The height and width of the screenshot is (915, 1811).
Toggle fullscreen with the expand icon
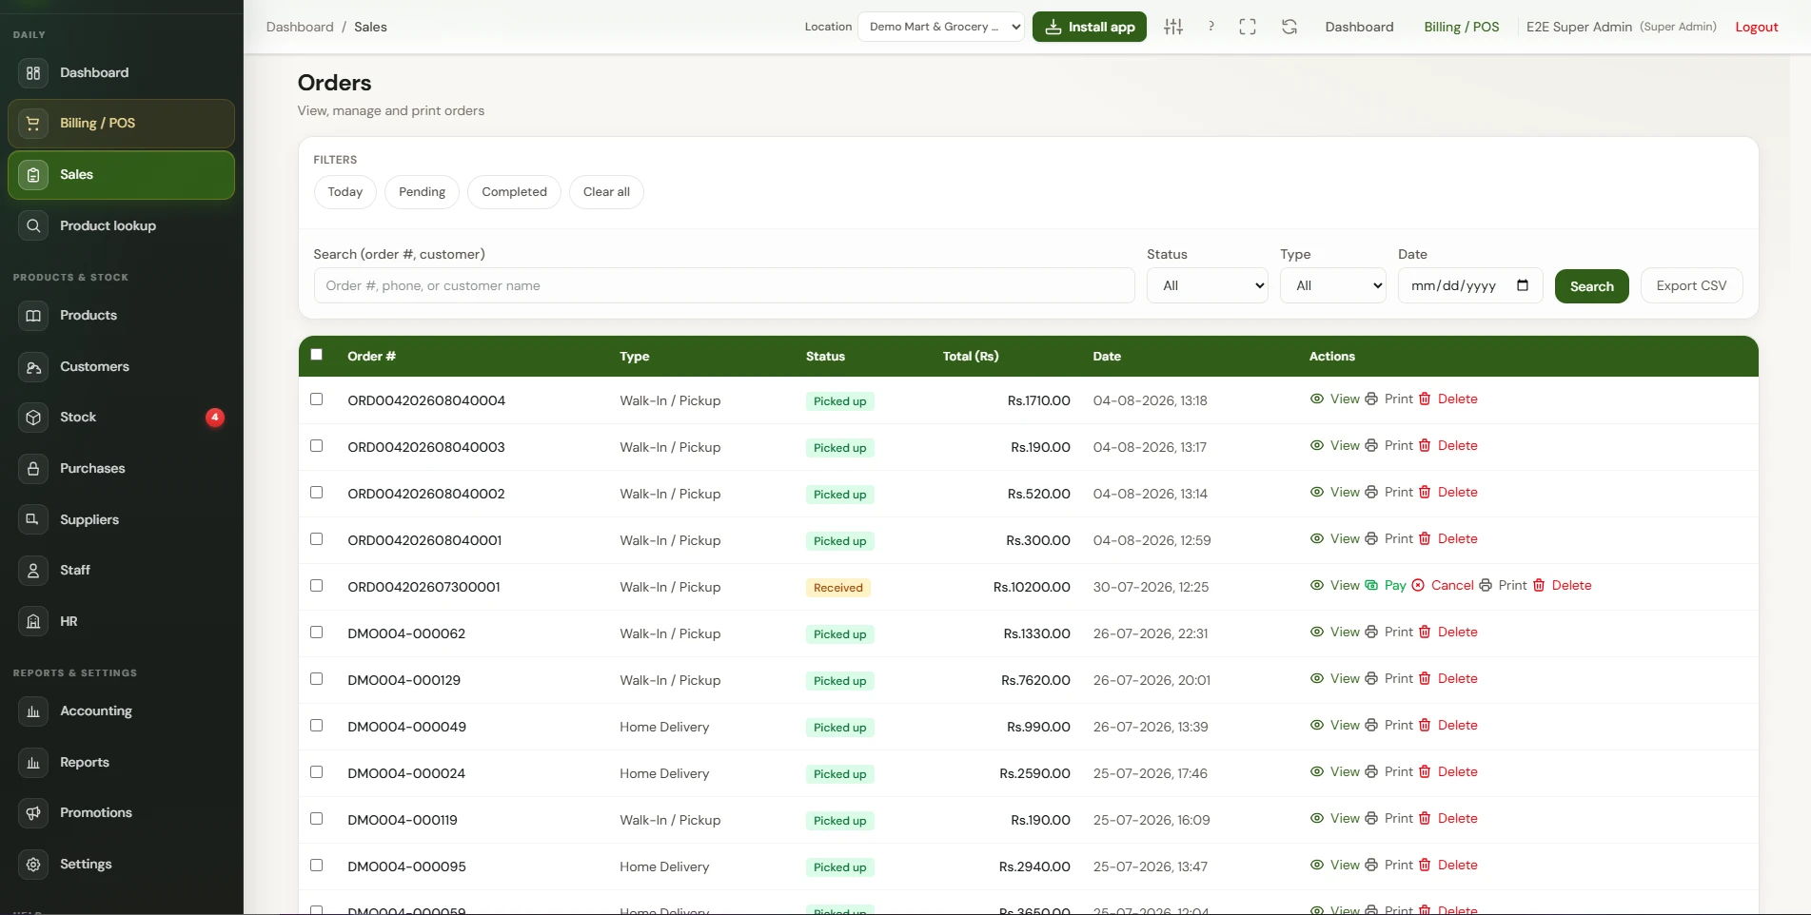tap(1248, 27)
